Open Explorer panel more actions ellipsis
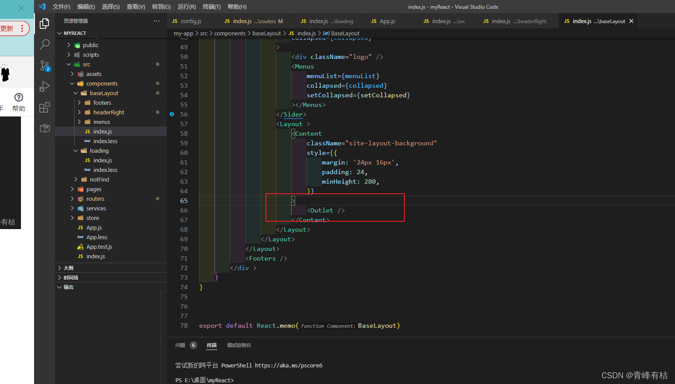 pyautogui.click(x=157, y=21)
